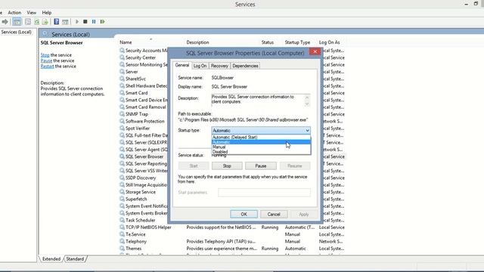Toggle the Show/Hide Console Tree icon

17,22
